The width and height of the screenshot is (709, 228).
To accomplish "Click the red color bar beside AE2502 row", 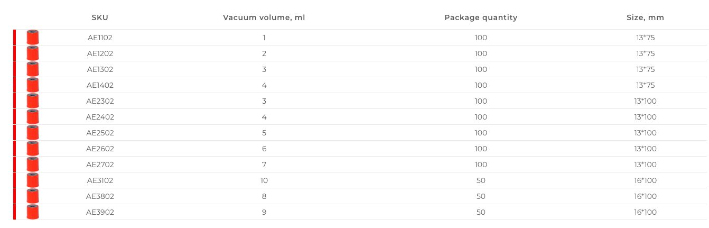I will [x=14, y=133].
